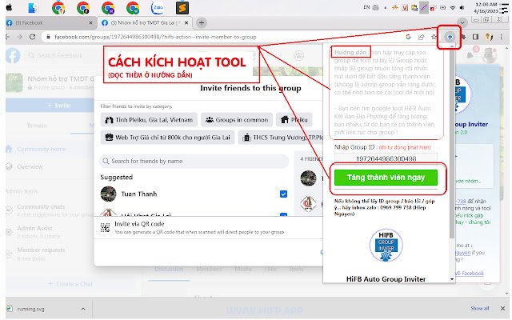Click the Hướng dẫn instructions text area
Viewport: 512px width, 320px height.
pyautogui.click(x=386, y=93)
